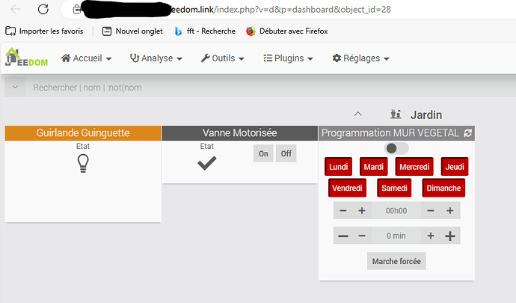Click the checkmark Etat icon of Vanne Motorisée
Viewport: 516px width, 303px height.
coord(207,163)
